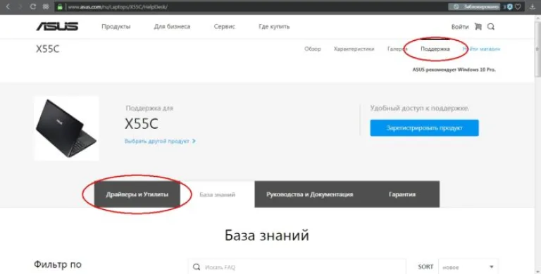The height and width of the screenshot is (274, 541).
Task: Click the green padlock security icon
Action: (x=60, y=6)
